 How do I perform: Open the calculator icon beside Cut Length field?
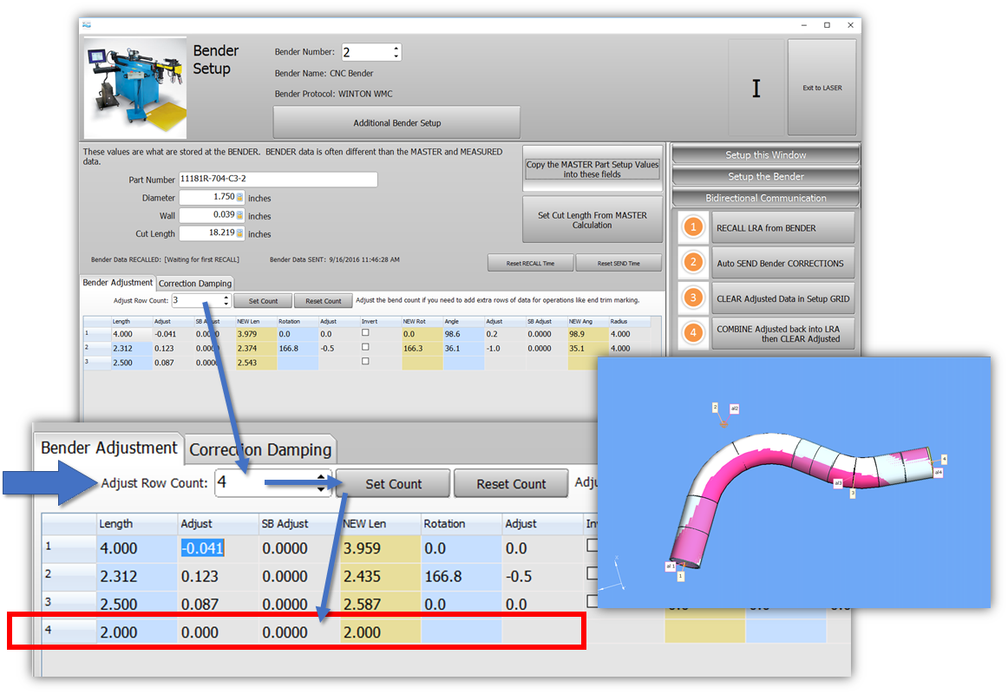pyautogui.click(x=239, y=233)
